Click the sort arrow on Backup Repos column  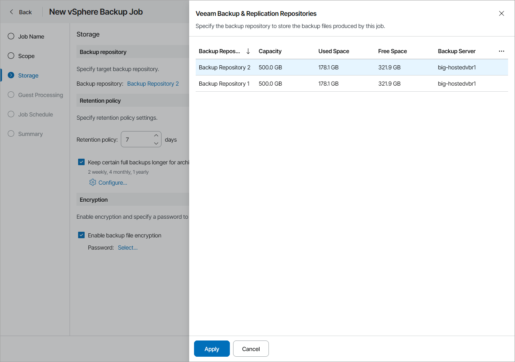[248, 51]
